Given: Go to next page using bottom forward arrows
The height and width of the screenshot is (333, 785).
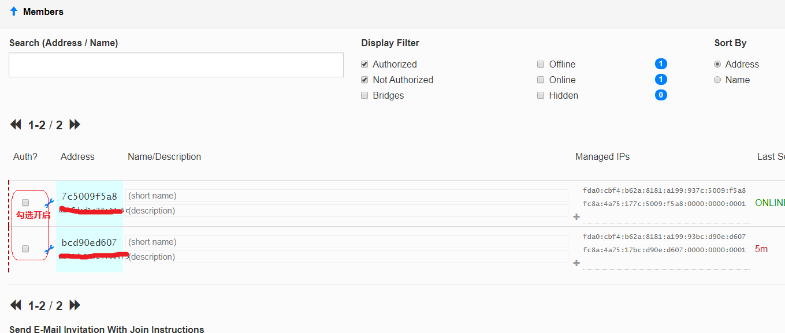Looking at the screenshot, I should tap(75, 305).
